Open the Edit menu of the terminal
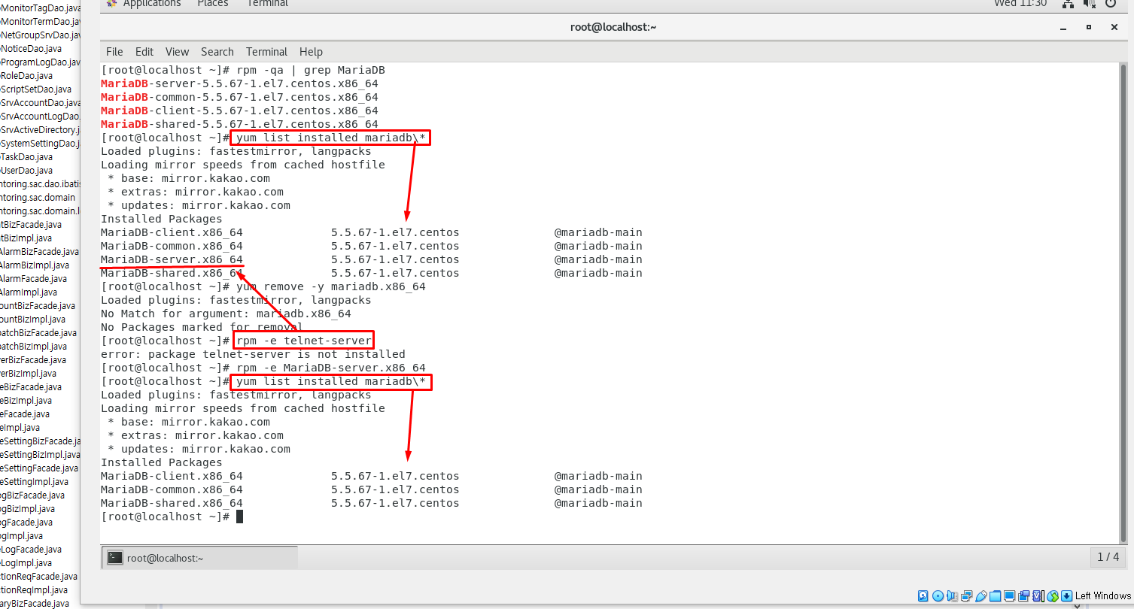Viewport: 1134px width, 609px height. [144, 52]
